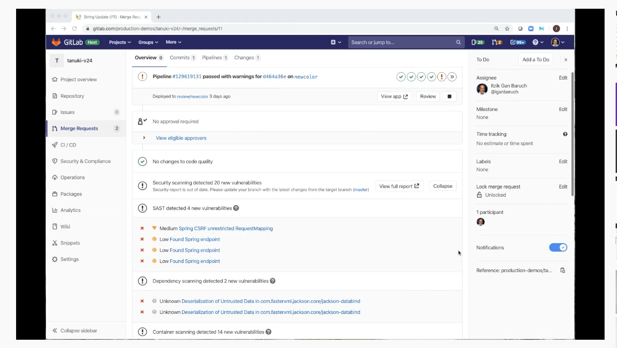Select Security & Compliance in the sidebar
The width and height of the screenshot is (617, 348).
point(85,161)
